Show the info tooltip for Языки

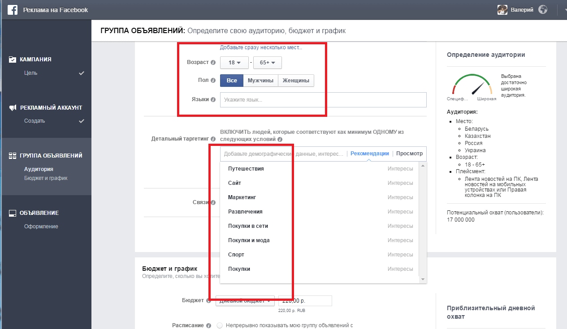click(213, 99)
